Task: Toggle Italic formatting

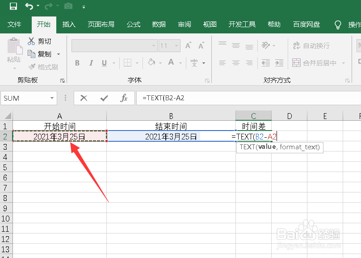Action: click(91, 63)
